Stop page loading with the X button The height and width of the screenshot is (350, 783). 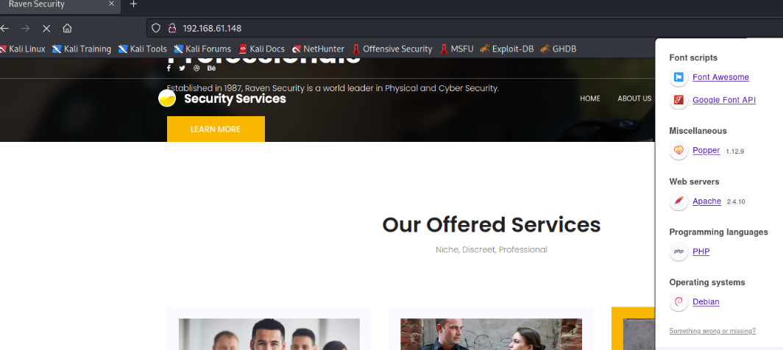[x=46, y=29]
